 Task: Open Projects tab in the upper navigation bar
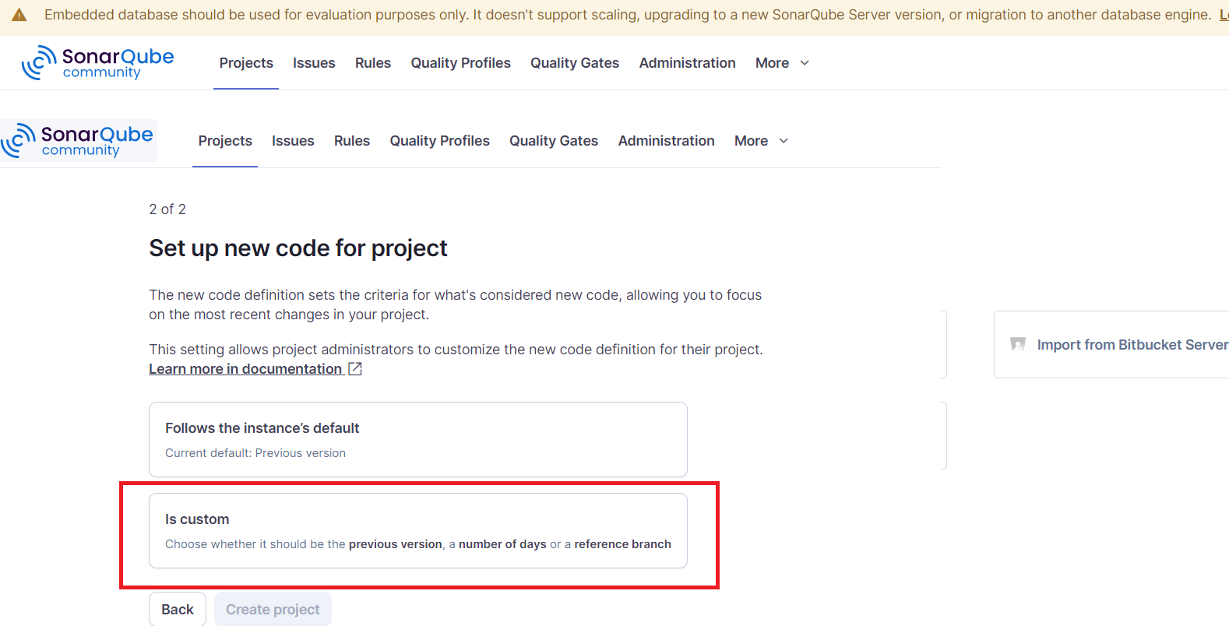pos(246,63)
